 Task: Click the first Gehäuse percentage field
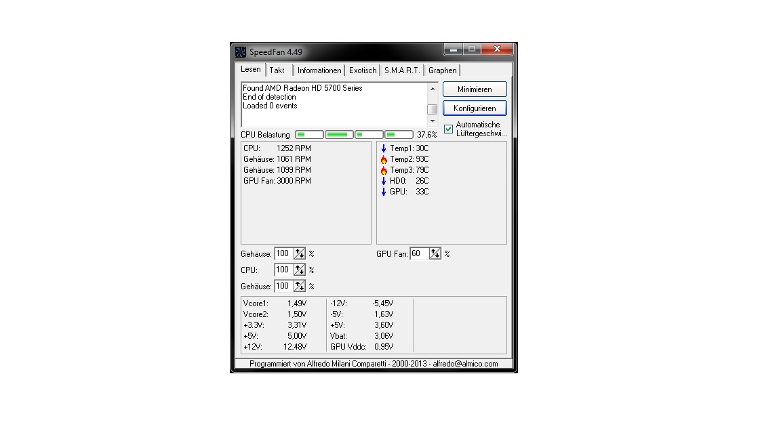(x=284, y=253)
